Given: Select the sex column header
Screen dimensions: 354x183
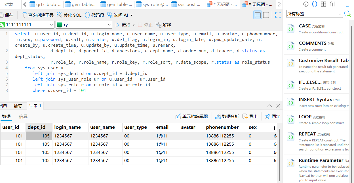Looking at the screenshot, I should click(x=259, y=127).
